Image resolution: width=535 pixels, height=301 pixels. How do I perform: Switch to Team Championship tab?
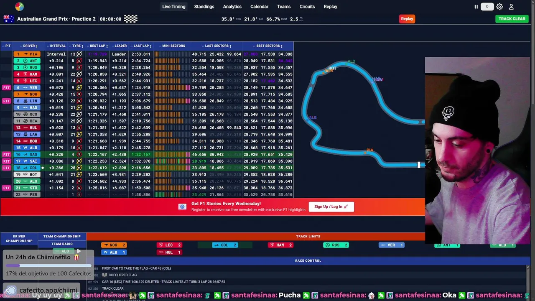click(62, 237)
